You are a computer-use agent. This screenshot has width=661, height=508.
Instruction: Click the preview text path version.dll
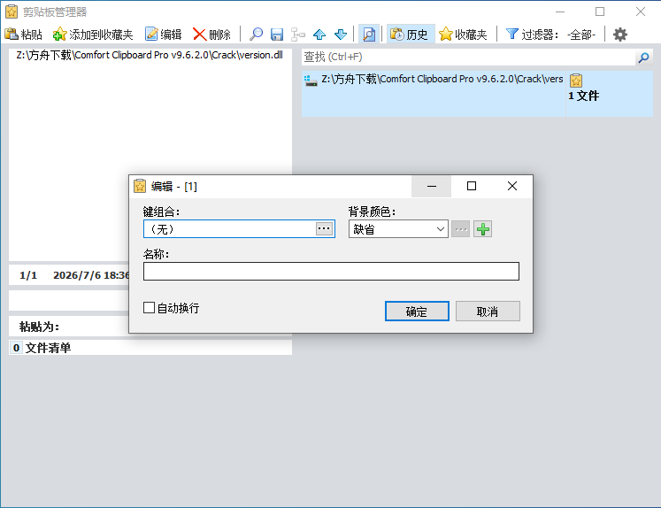point(150,55)
